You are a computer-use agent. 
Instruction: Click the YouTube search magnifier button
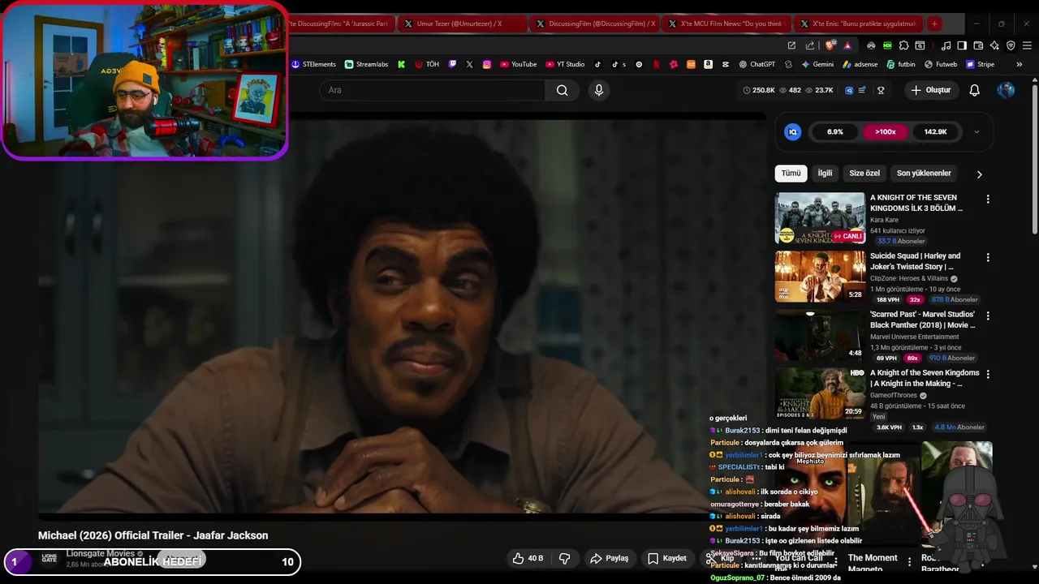point(562,90)
